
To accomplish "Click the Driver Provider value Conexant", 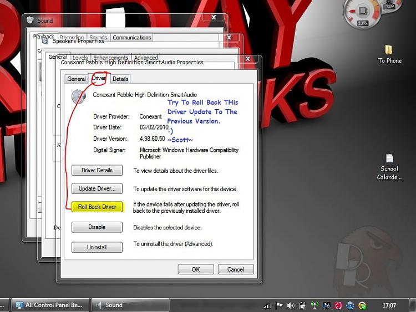I will pos(150,116).
